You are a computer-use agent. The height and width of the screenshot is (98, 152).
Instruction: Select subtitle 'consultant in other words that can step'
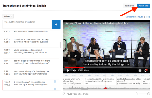31,41
